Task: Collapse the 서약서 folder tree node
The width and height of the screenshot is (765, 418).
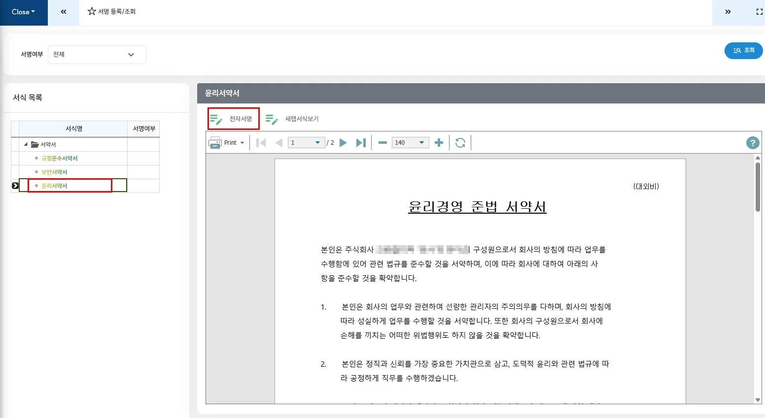Action: coord(26,144)
